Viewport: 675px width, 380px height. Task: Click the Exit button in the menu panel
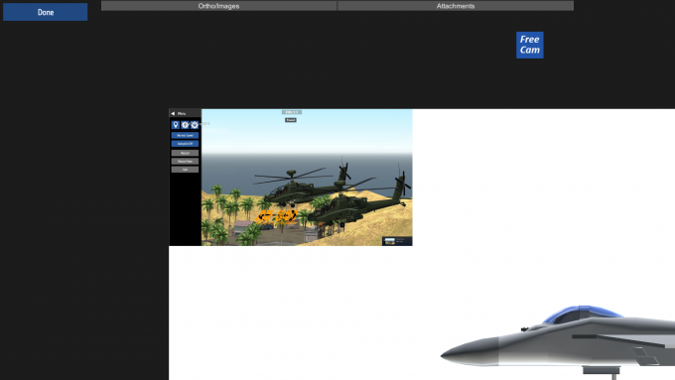coord(185,170)
